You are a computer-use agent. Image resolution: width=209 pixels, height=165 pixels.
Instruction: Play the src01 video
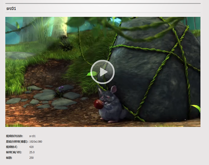[103, 72]
